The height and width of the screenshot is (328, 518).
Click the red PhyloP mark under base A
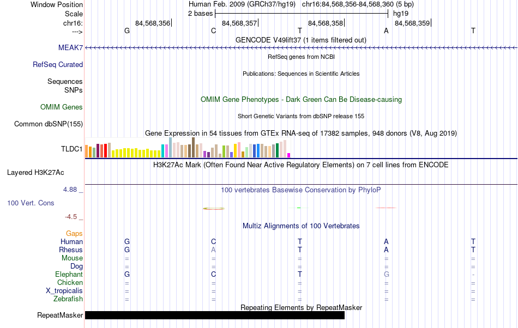[386, 208]
